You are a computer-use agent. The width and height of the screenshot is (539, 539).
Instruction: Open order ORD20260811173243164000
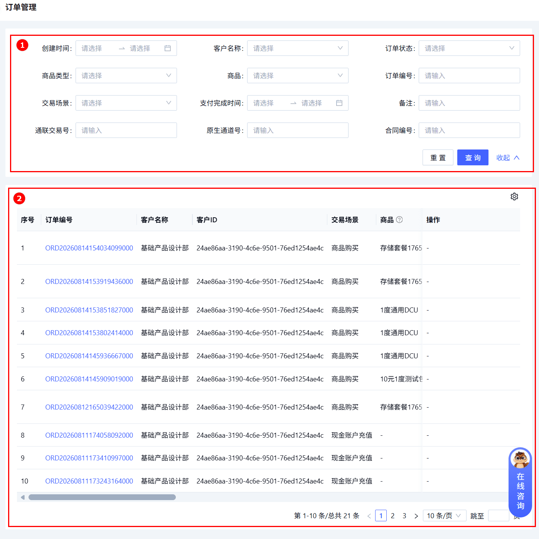[89, 481]
